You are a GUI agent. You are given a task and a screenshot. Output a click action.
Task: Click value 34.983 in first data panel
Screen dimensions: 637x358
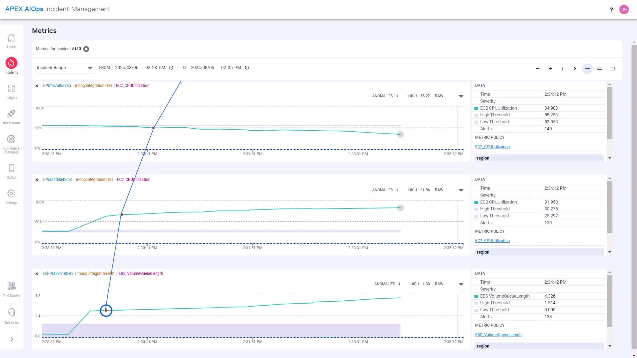[x=551, y=108]
